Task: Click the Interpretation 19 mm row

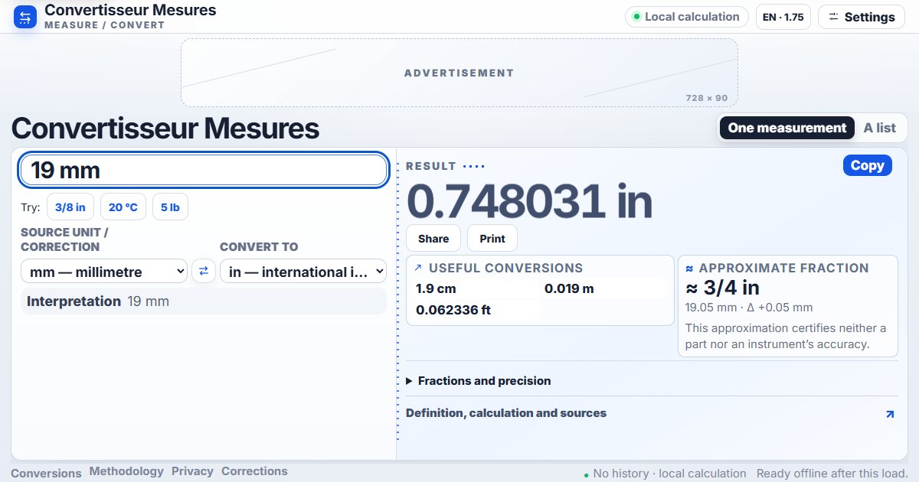Action: pyautogui.click(x=204, y=301)
